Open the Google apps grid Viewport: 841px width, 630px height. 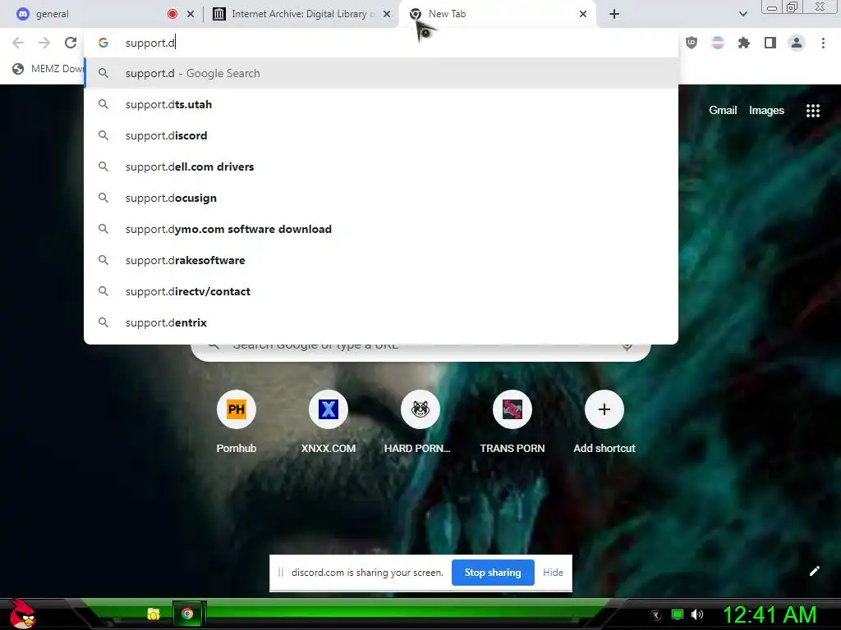point(812,111)
